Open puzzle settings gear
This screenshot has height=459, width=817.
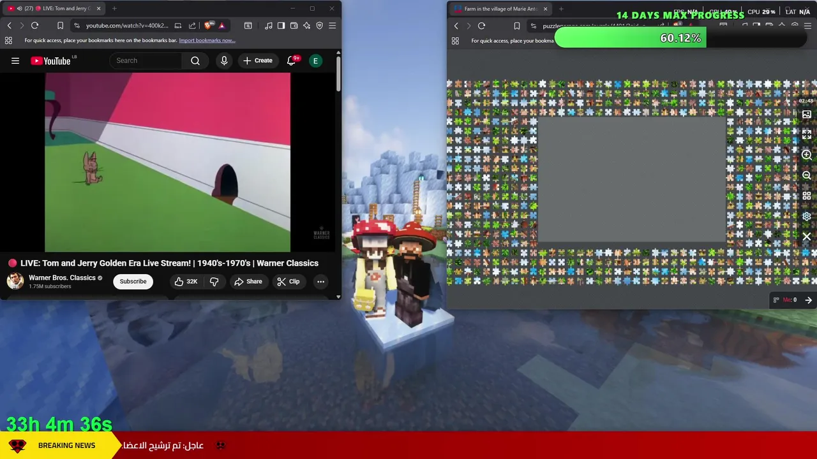pyautogui.click(x=807, y=216)
